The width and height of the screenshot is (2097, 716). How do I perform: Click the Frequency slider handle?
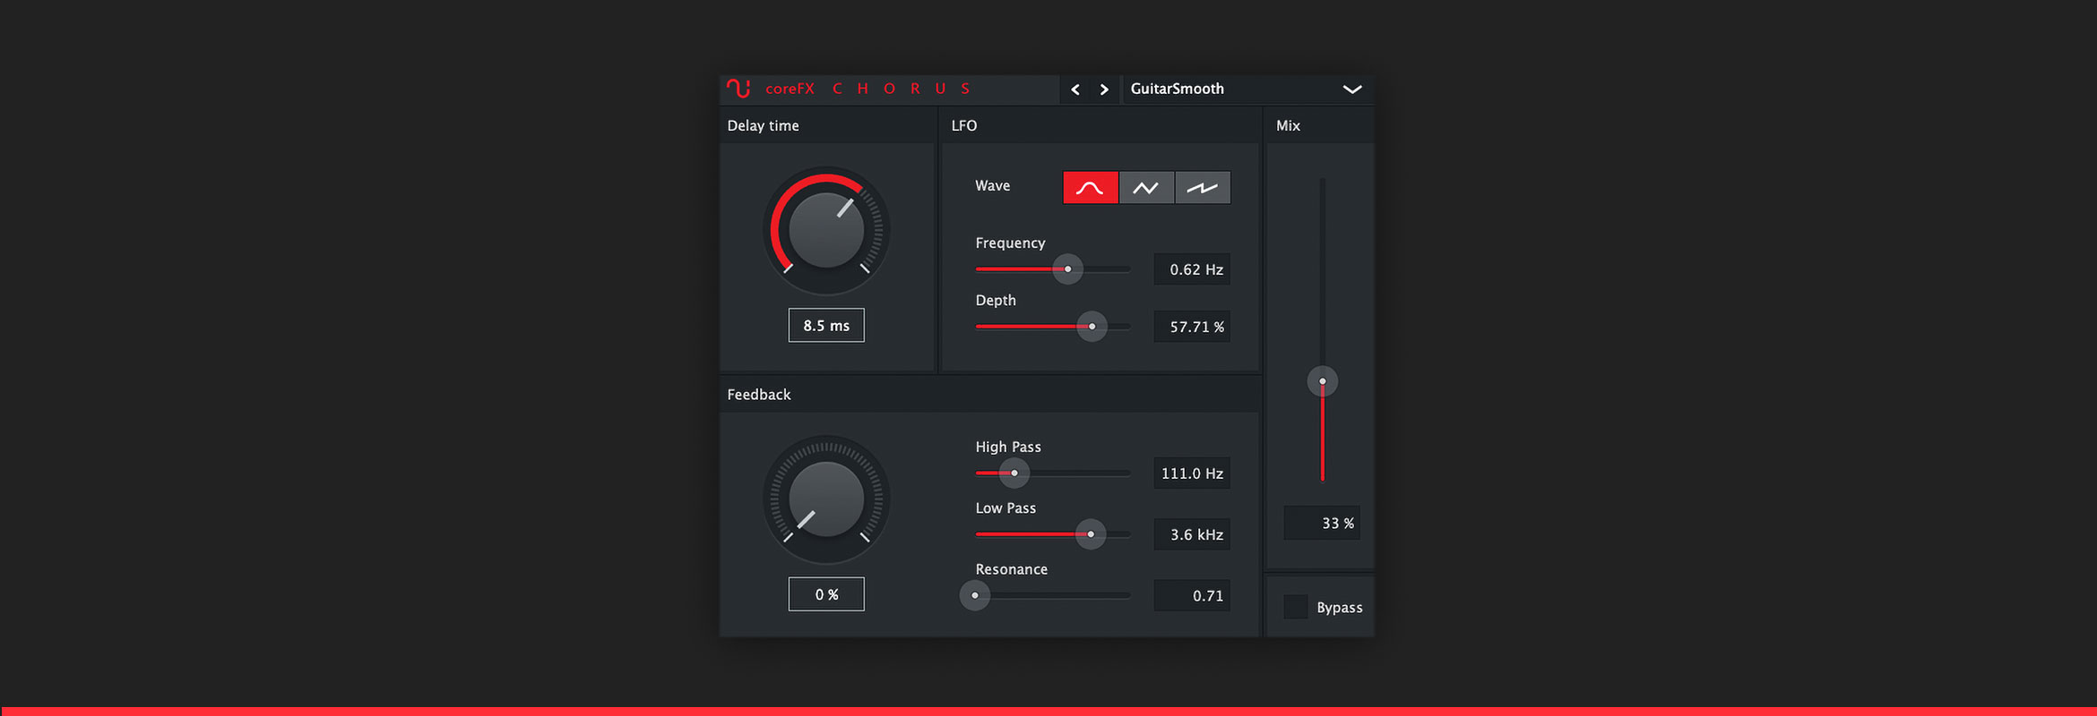[x=1067, y=269]
